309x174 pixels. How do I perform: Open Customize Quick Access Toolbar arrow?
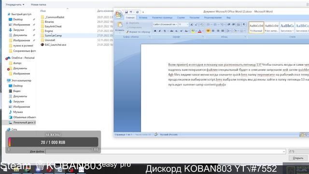click(143, 12)
